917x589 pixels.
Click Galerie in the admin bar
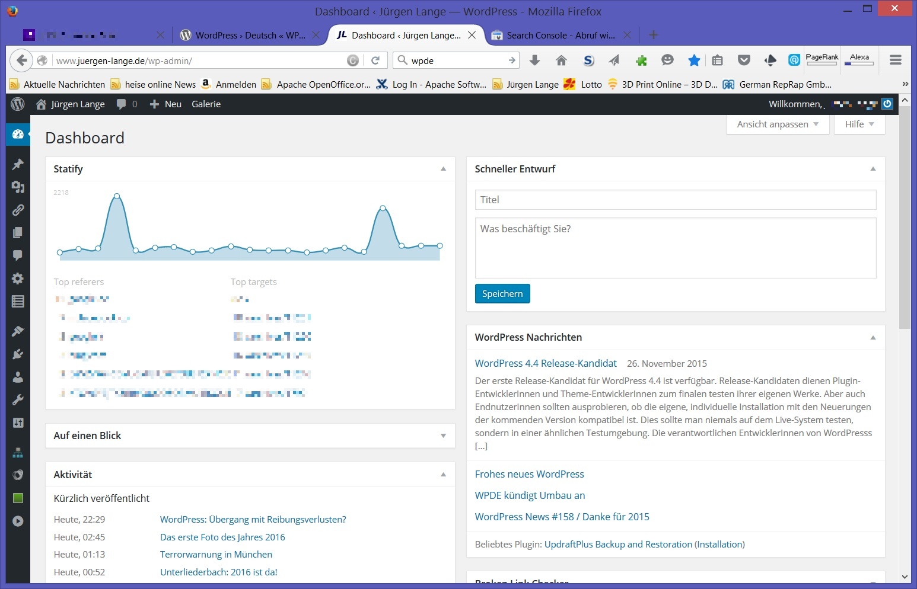(206, 104)
